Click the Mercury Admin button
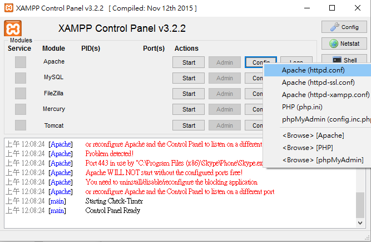The height and width of the screenshot is (242, 371). pos(225,109)
